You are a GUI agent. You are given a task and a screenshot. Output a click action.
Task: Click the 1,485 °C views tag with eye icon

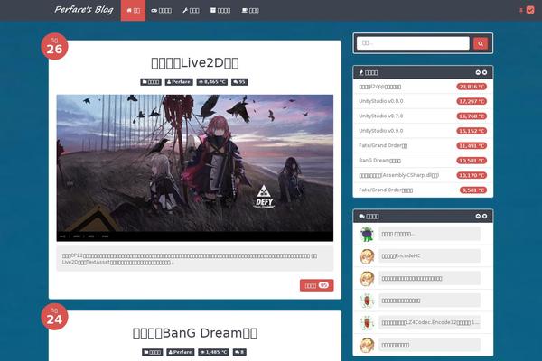click(213, 352)
